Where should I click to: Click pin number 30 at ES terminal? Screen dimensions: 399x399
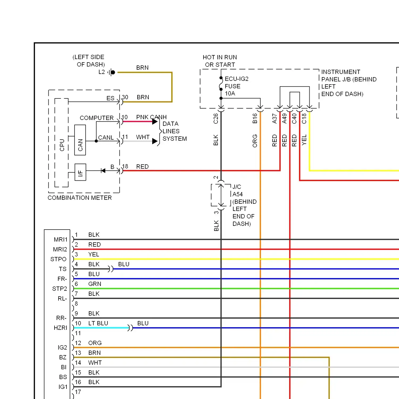click(x=125, y=97)
